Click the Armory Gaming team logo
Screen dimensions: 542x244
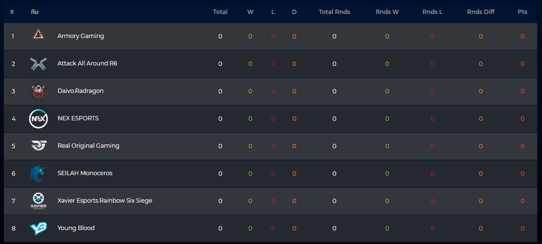[x=38, y=35]
